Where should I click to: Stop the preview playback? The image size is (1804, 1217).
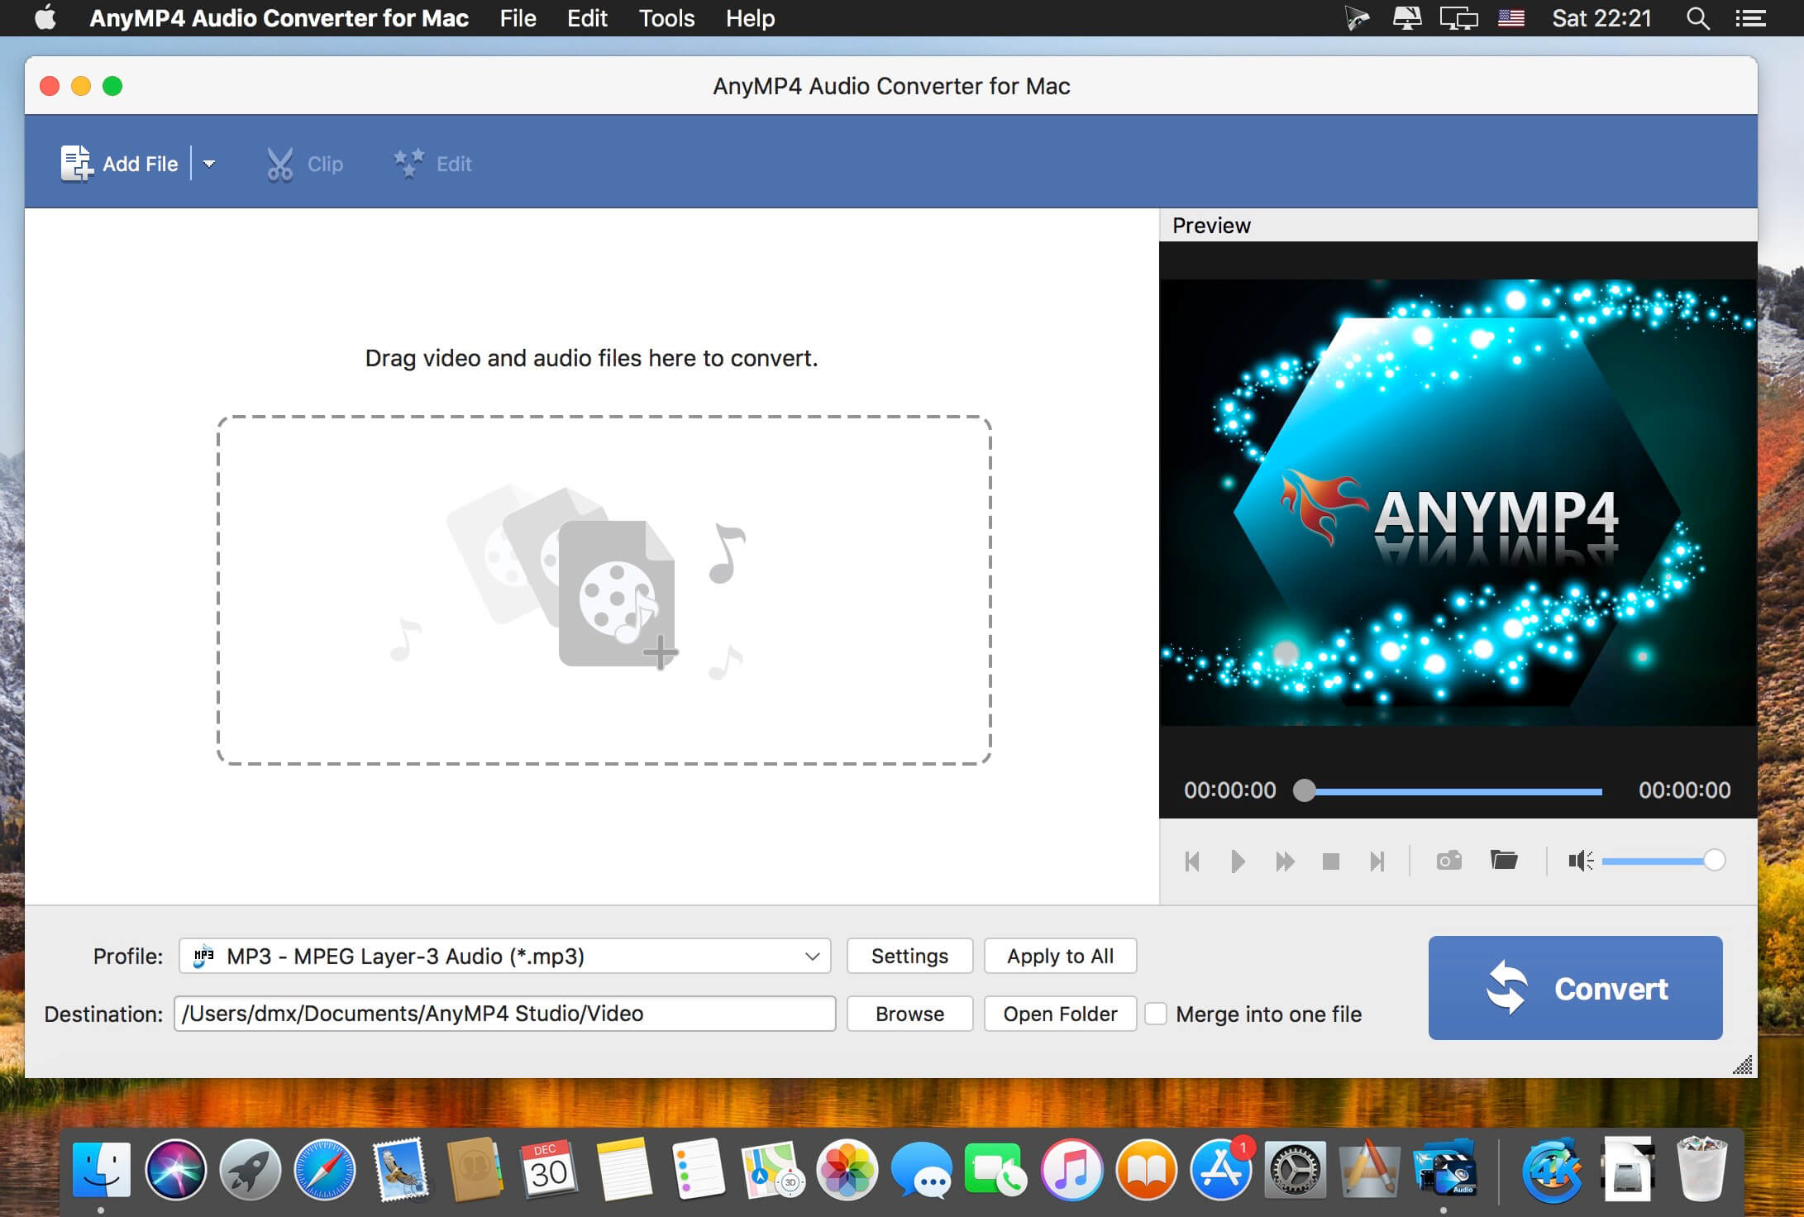[x=1331, y=861]
